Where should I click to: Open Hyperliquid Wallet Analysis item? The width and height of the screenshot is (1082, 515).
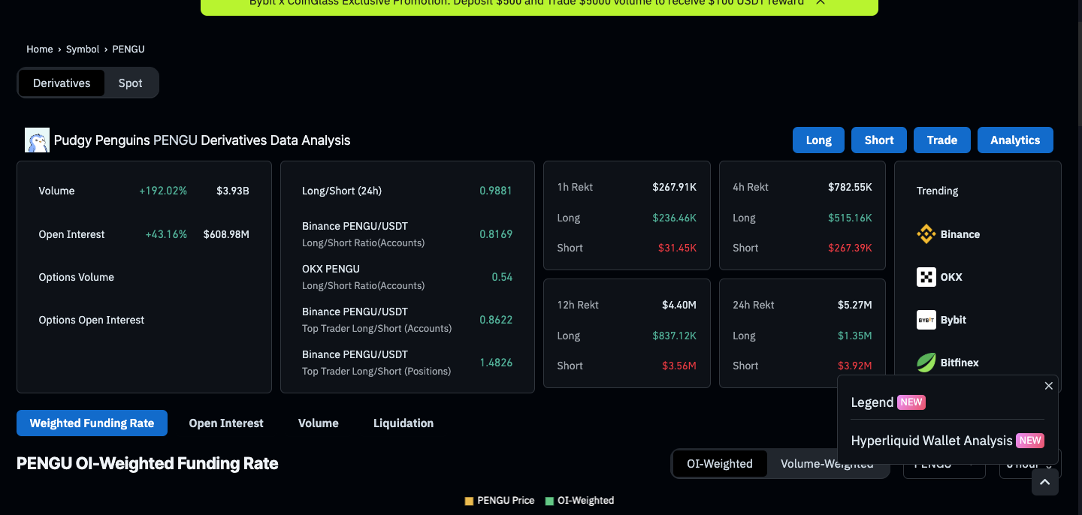point(948,441)
